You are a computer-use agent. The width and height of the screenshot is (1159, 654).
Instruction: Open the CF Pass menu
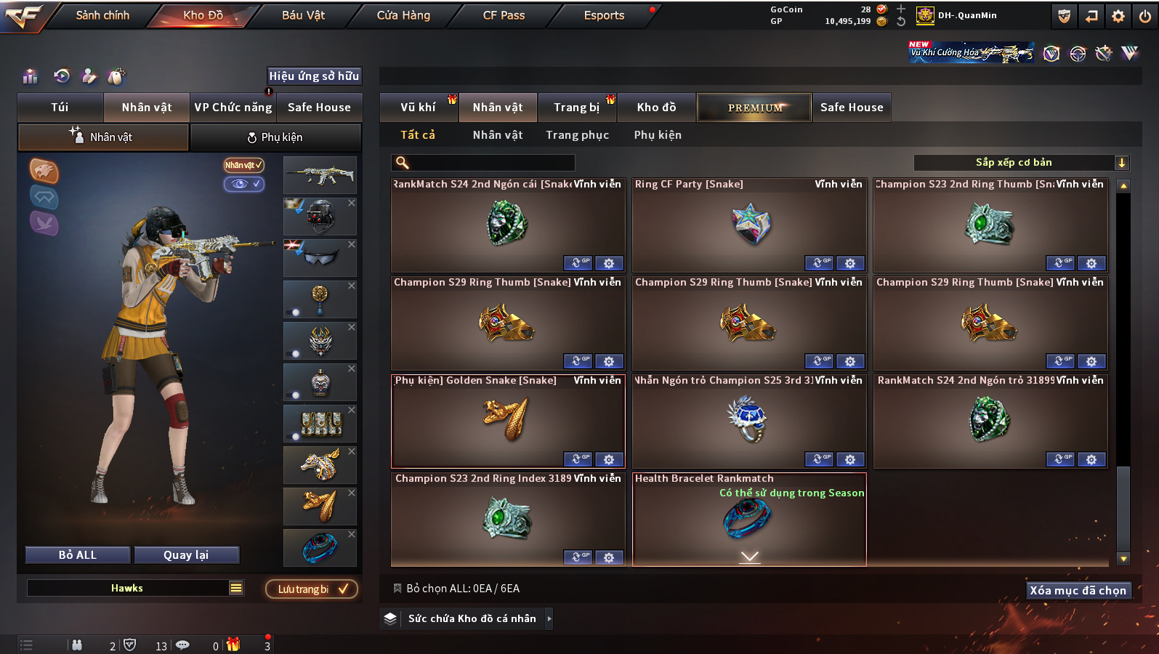pos(504,15)
